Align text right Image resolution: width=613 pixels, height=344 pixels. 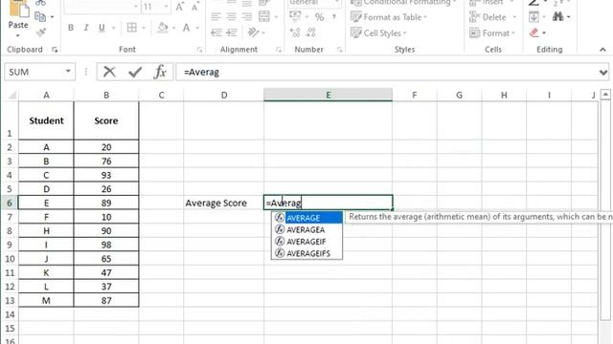(247, 17)
